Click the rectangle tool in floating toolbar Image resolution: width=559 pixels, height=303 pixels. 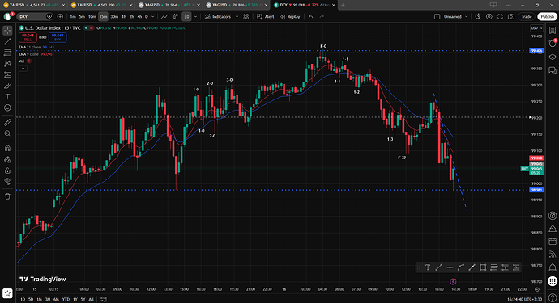pos(483,267)
